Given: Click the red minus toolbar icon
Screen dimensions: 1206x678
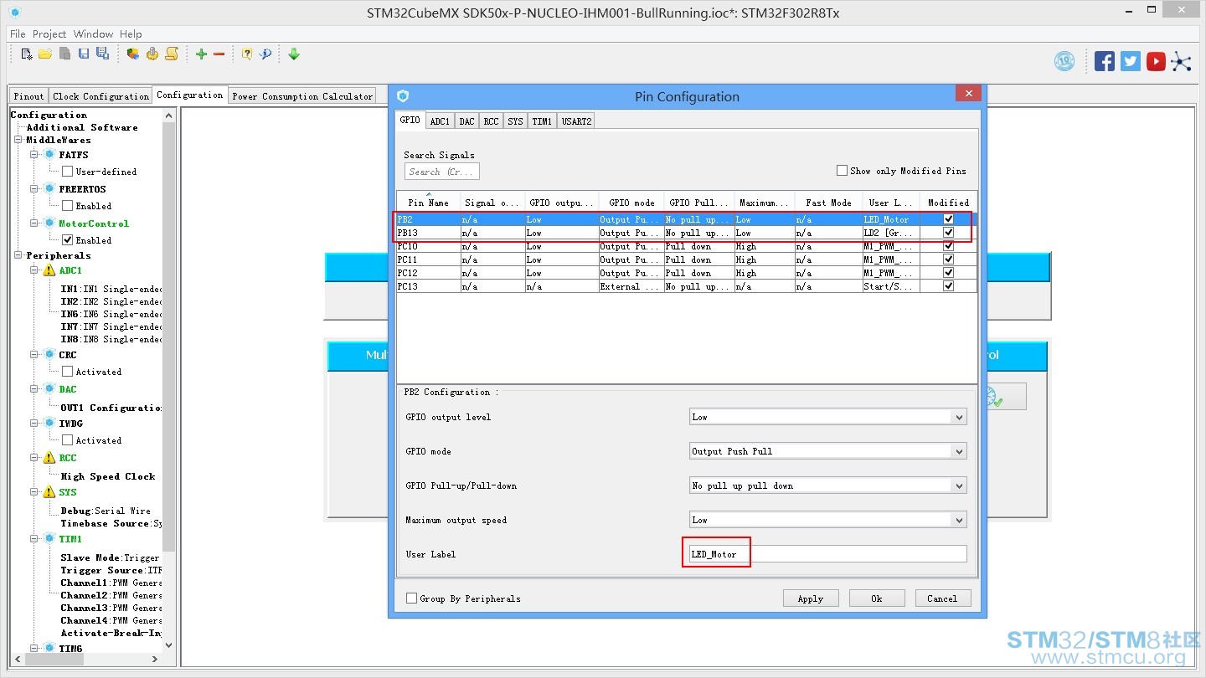Looking at the screenshot, I should pos(219,54).
